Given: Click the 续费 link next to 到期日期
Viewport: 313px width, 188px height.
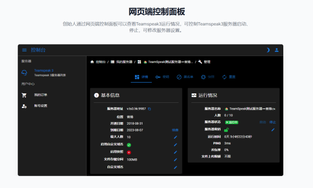Looking at the screenshot, I should pos(175,130).
